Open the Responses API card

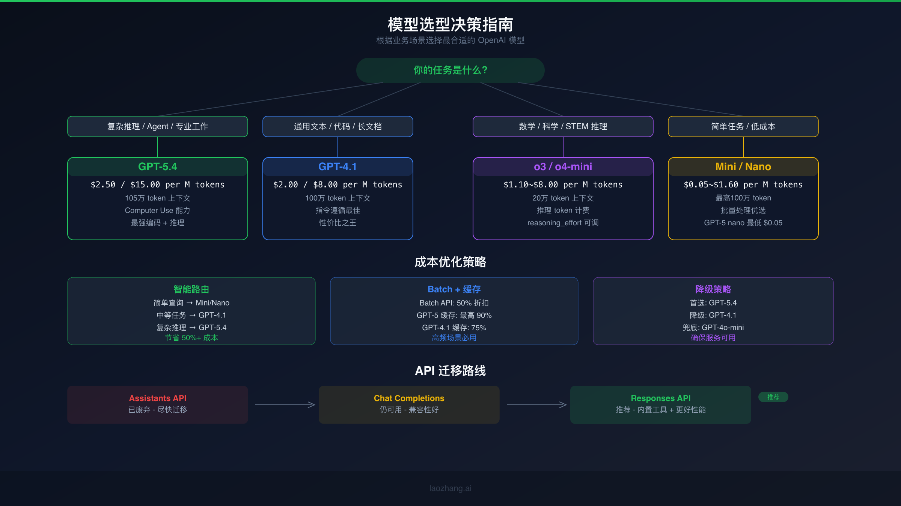click(660, 404)
